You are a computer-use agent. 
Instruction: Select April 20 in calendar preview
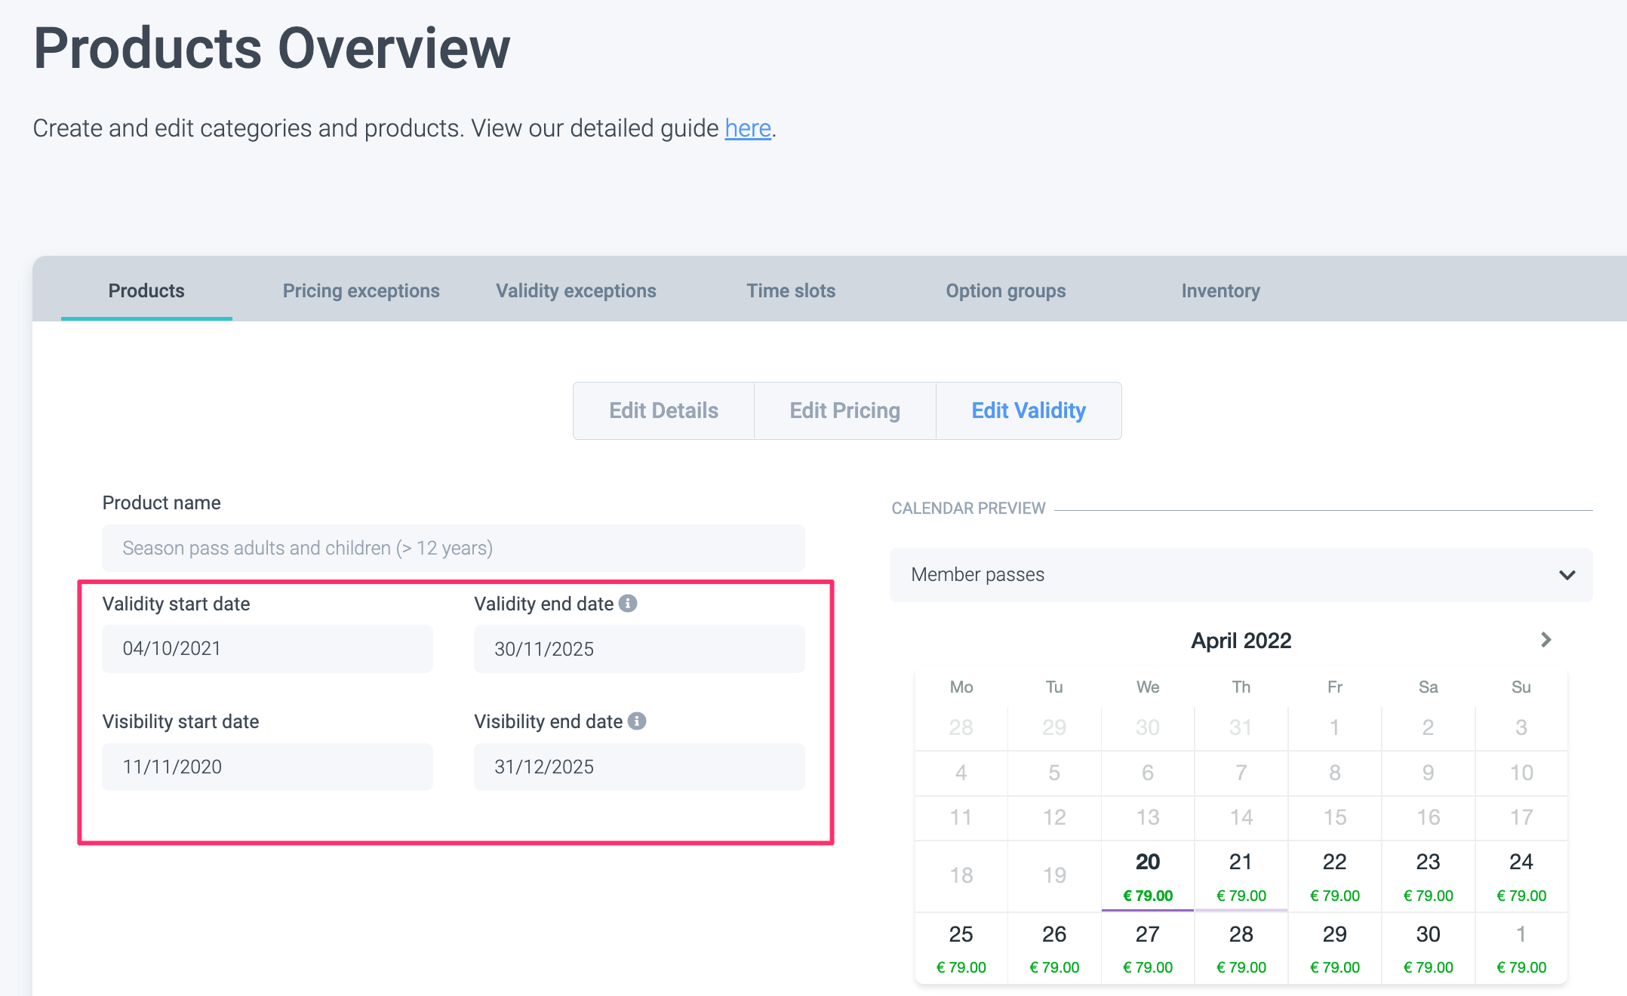[x=1147, y=875]
